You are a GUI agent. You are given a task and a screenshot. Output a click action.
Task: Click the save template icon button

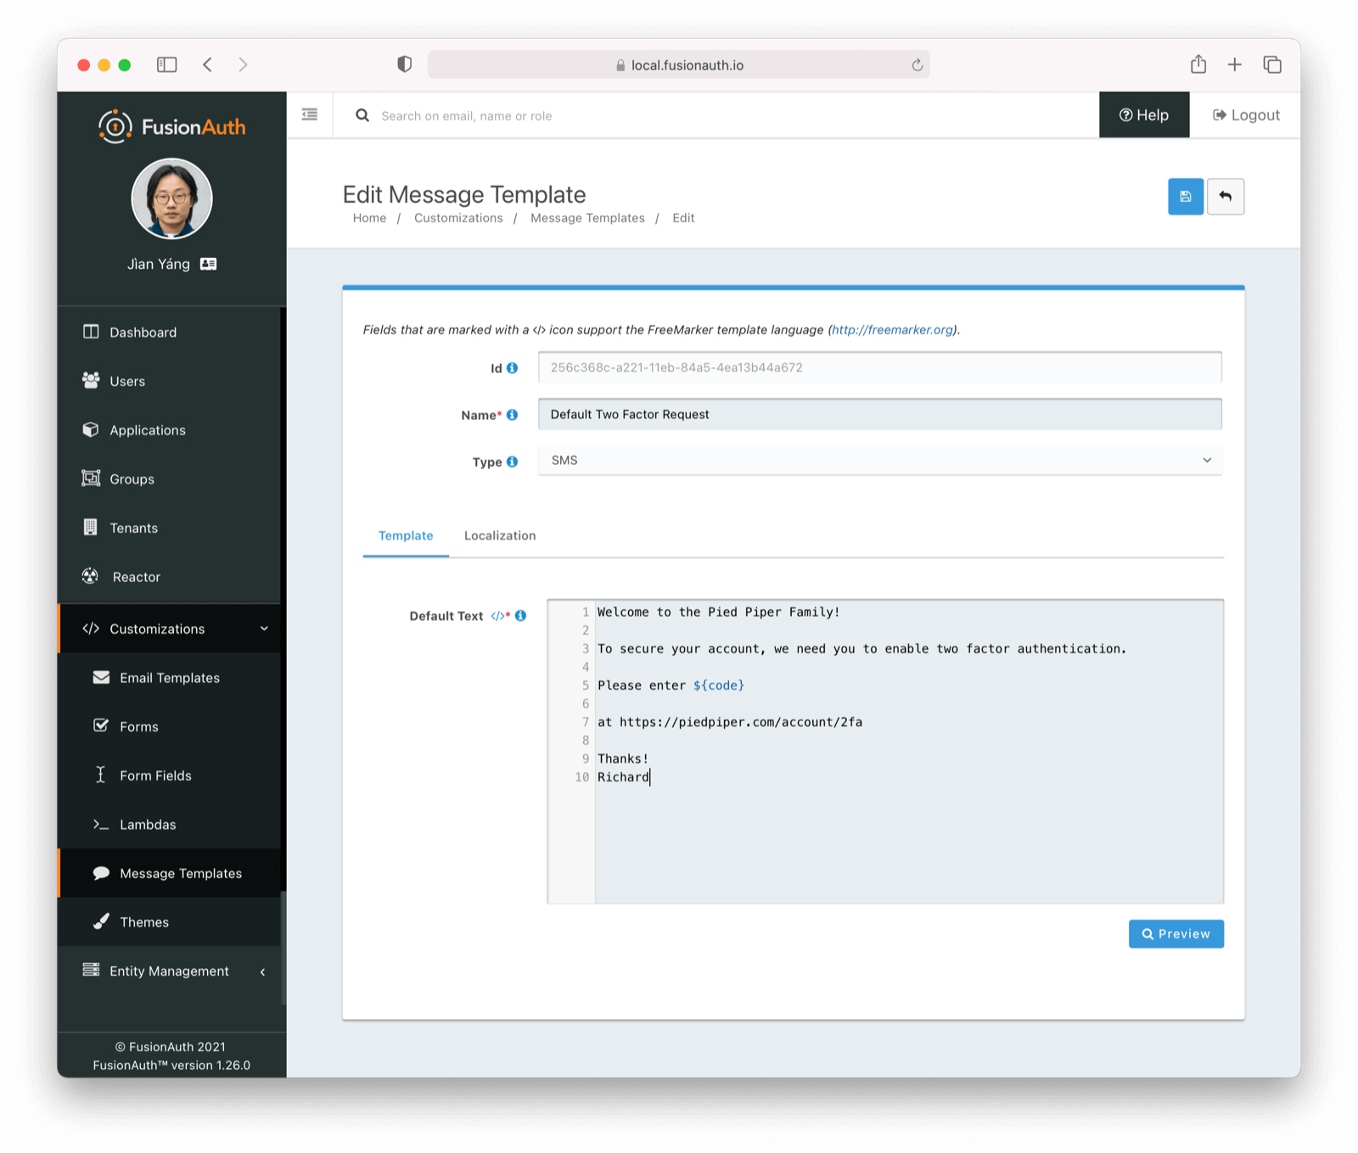pos(1185,197)
